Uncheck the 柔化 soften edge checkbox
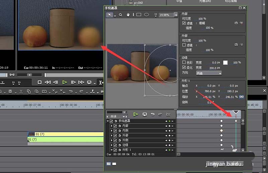This screenshot has height=173, width=268. pos(184,68)
